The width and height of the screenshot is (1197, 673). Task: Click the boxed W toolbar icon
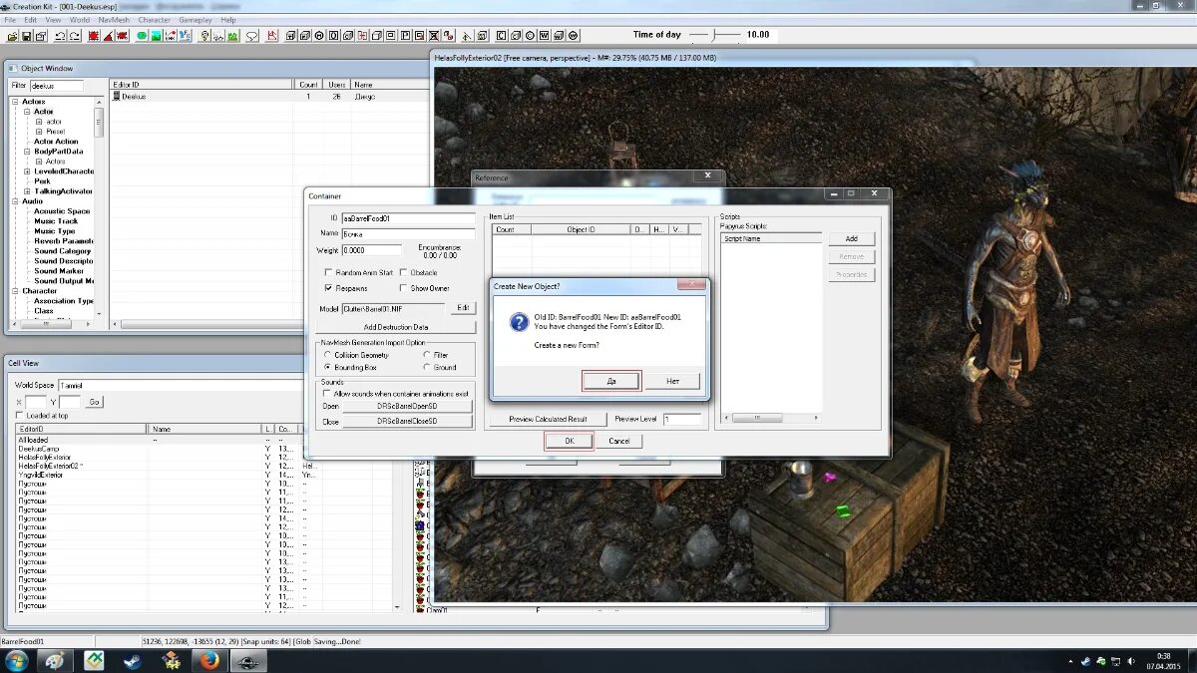click(544, 35)
